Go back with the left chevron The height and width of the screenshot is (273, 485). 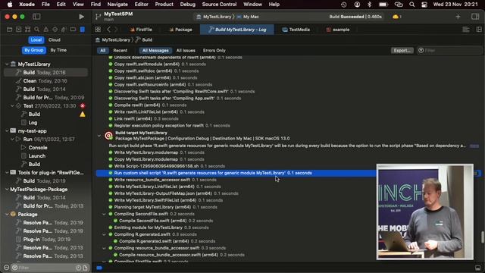108,30
